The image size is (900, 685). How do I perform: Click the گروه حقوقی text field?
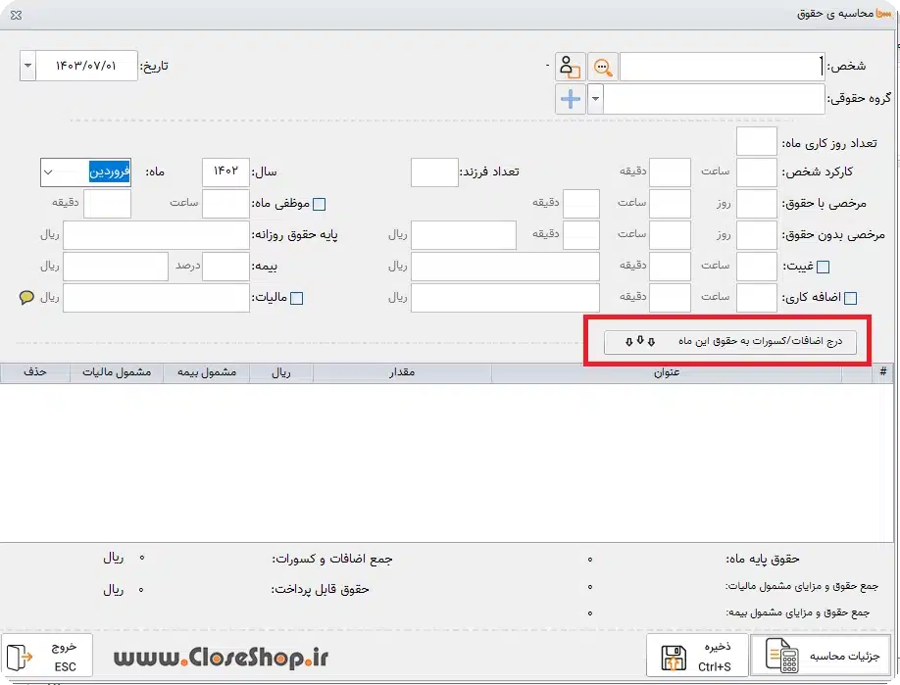click(x=714, y=99)
